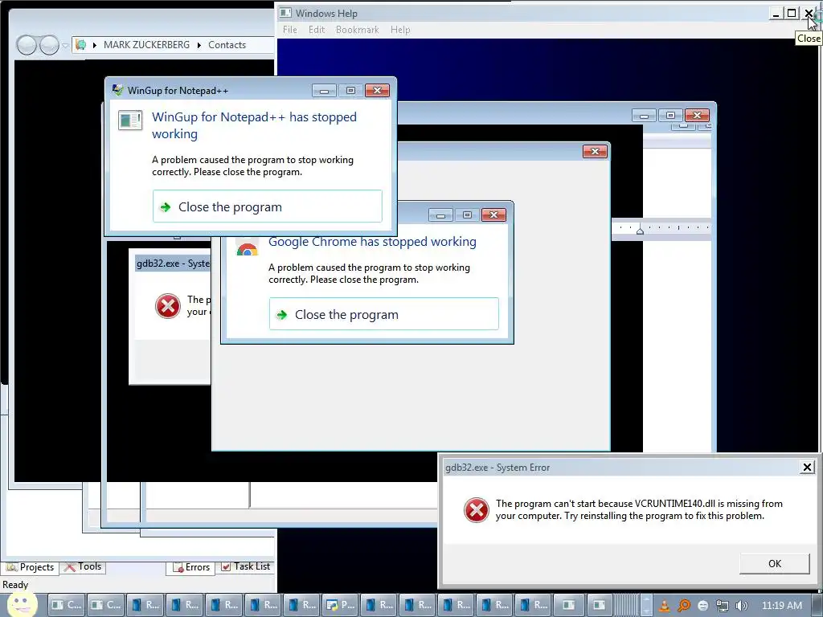Minimize the Windows Help window
This screenshot has height=617, width=823.
pos(776,13)
